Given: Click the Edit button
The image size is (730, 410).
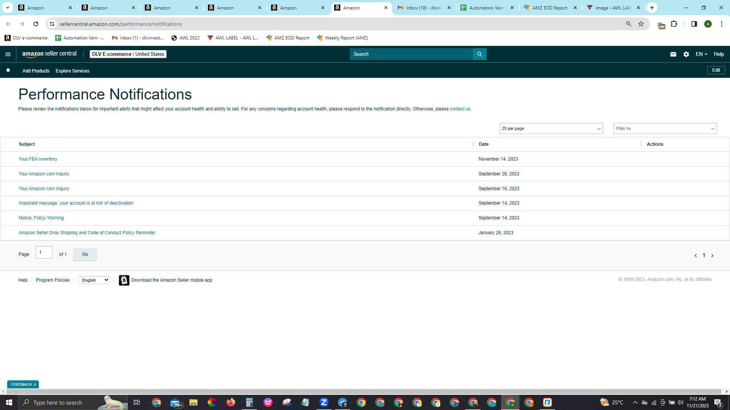Looking at the screenshot, I should [716, 70].
